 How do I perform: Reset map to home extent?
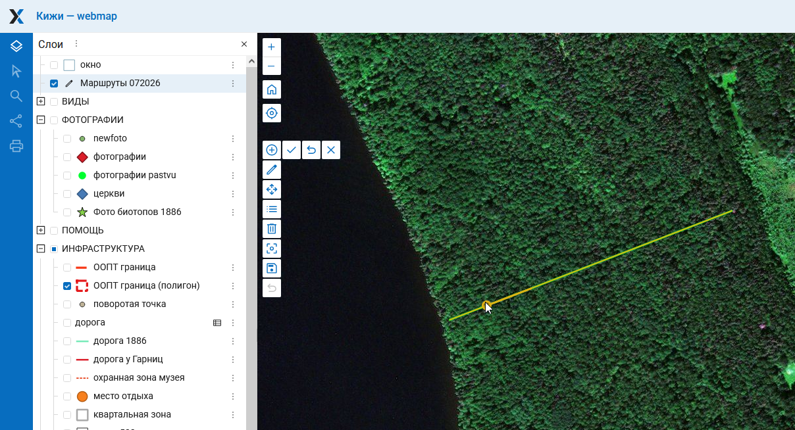[272, 89]
